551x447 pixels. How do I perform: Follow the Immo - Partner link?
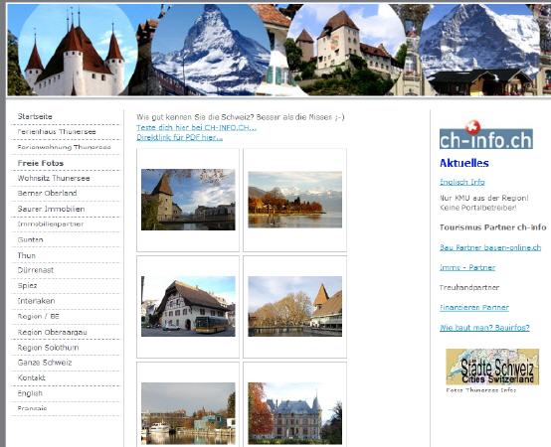(467, 268)
